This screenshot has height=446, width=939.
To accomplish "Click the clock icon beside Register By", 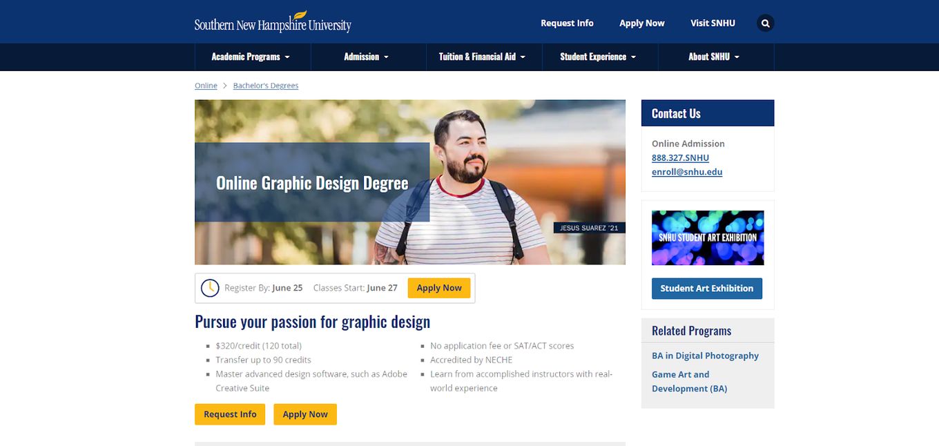I will (x=210, y=288).
